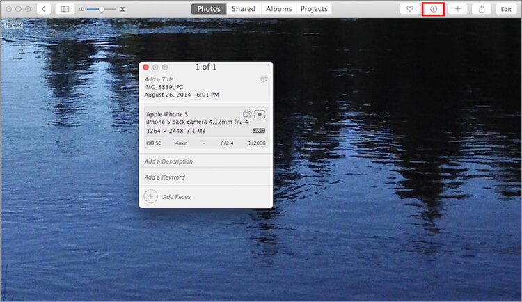Click the Edit button
The width and height of the screenshot is (522, 302).
click(x=505, y=9)
